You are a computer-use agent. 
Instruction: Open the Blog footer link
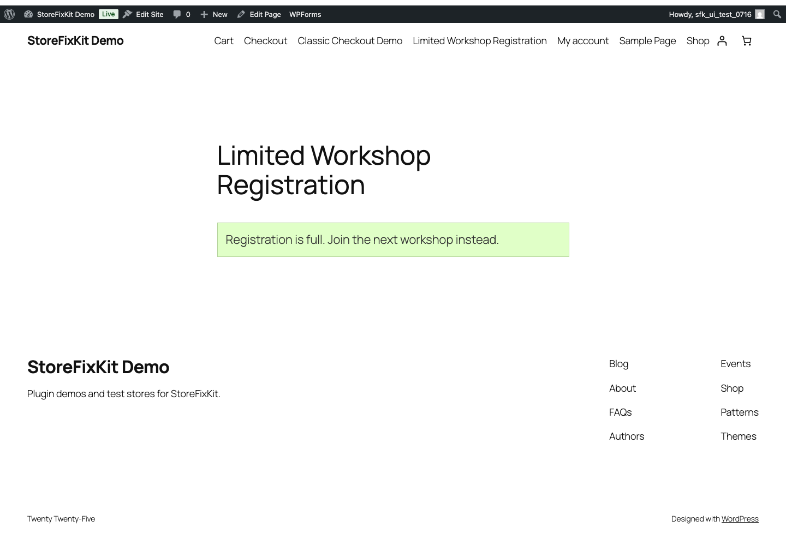coord(619,364)
